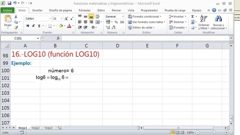Viewport: 240px width, 135px height.
Task: Click the Save icon in quick access toolbar
Action: tap(9, 3)
